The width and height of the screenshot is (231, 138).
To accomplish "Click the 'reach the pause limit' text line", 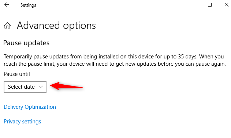I will [x=115, y=64].
